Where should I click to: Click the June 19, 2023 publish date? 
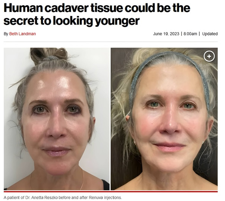pyautogui.click(x=166, y=34)
